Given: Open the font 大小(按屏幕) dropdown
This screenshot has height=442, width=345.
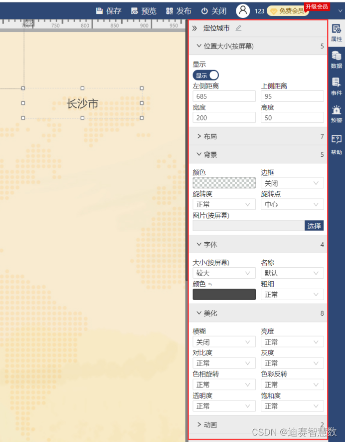Looking at the screenshot, I should pos(224,273).
